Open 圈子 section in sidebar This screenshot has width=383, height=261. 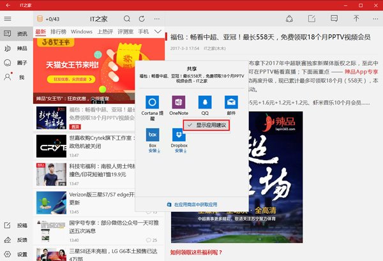pos(17,63)
